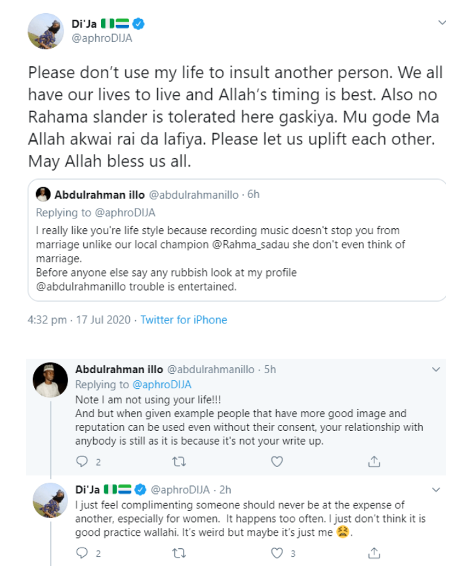472x566 pixels.
Task: View Abdulrahman illo's reply avatar
Action: (x=50, y=380)
